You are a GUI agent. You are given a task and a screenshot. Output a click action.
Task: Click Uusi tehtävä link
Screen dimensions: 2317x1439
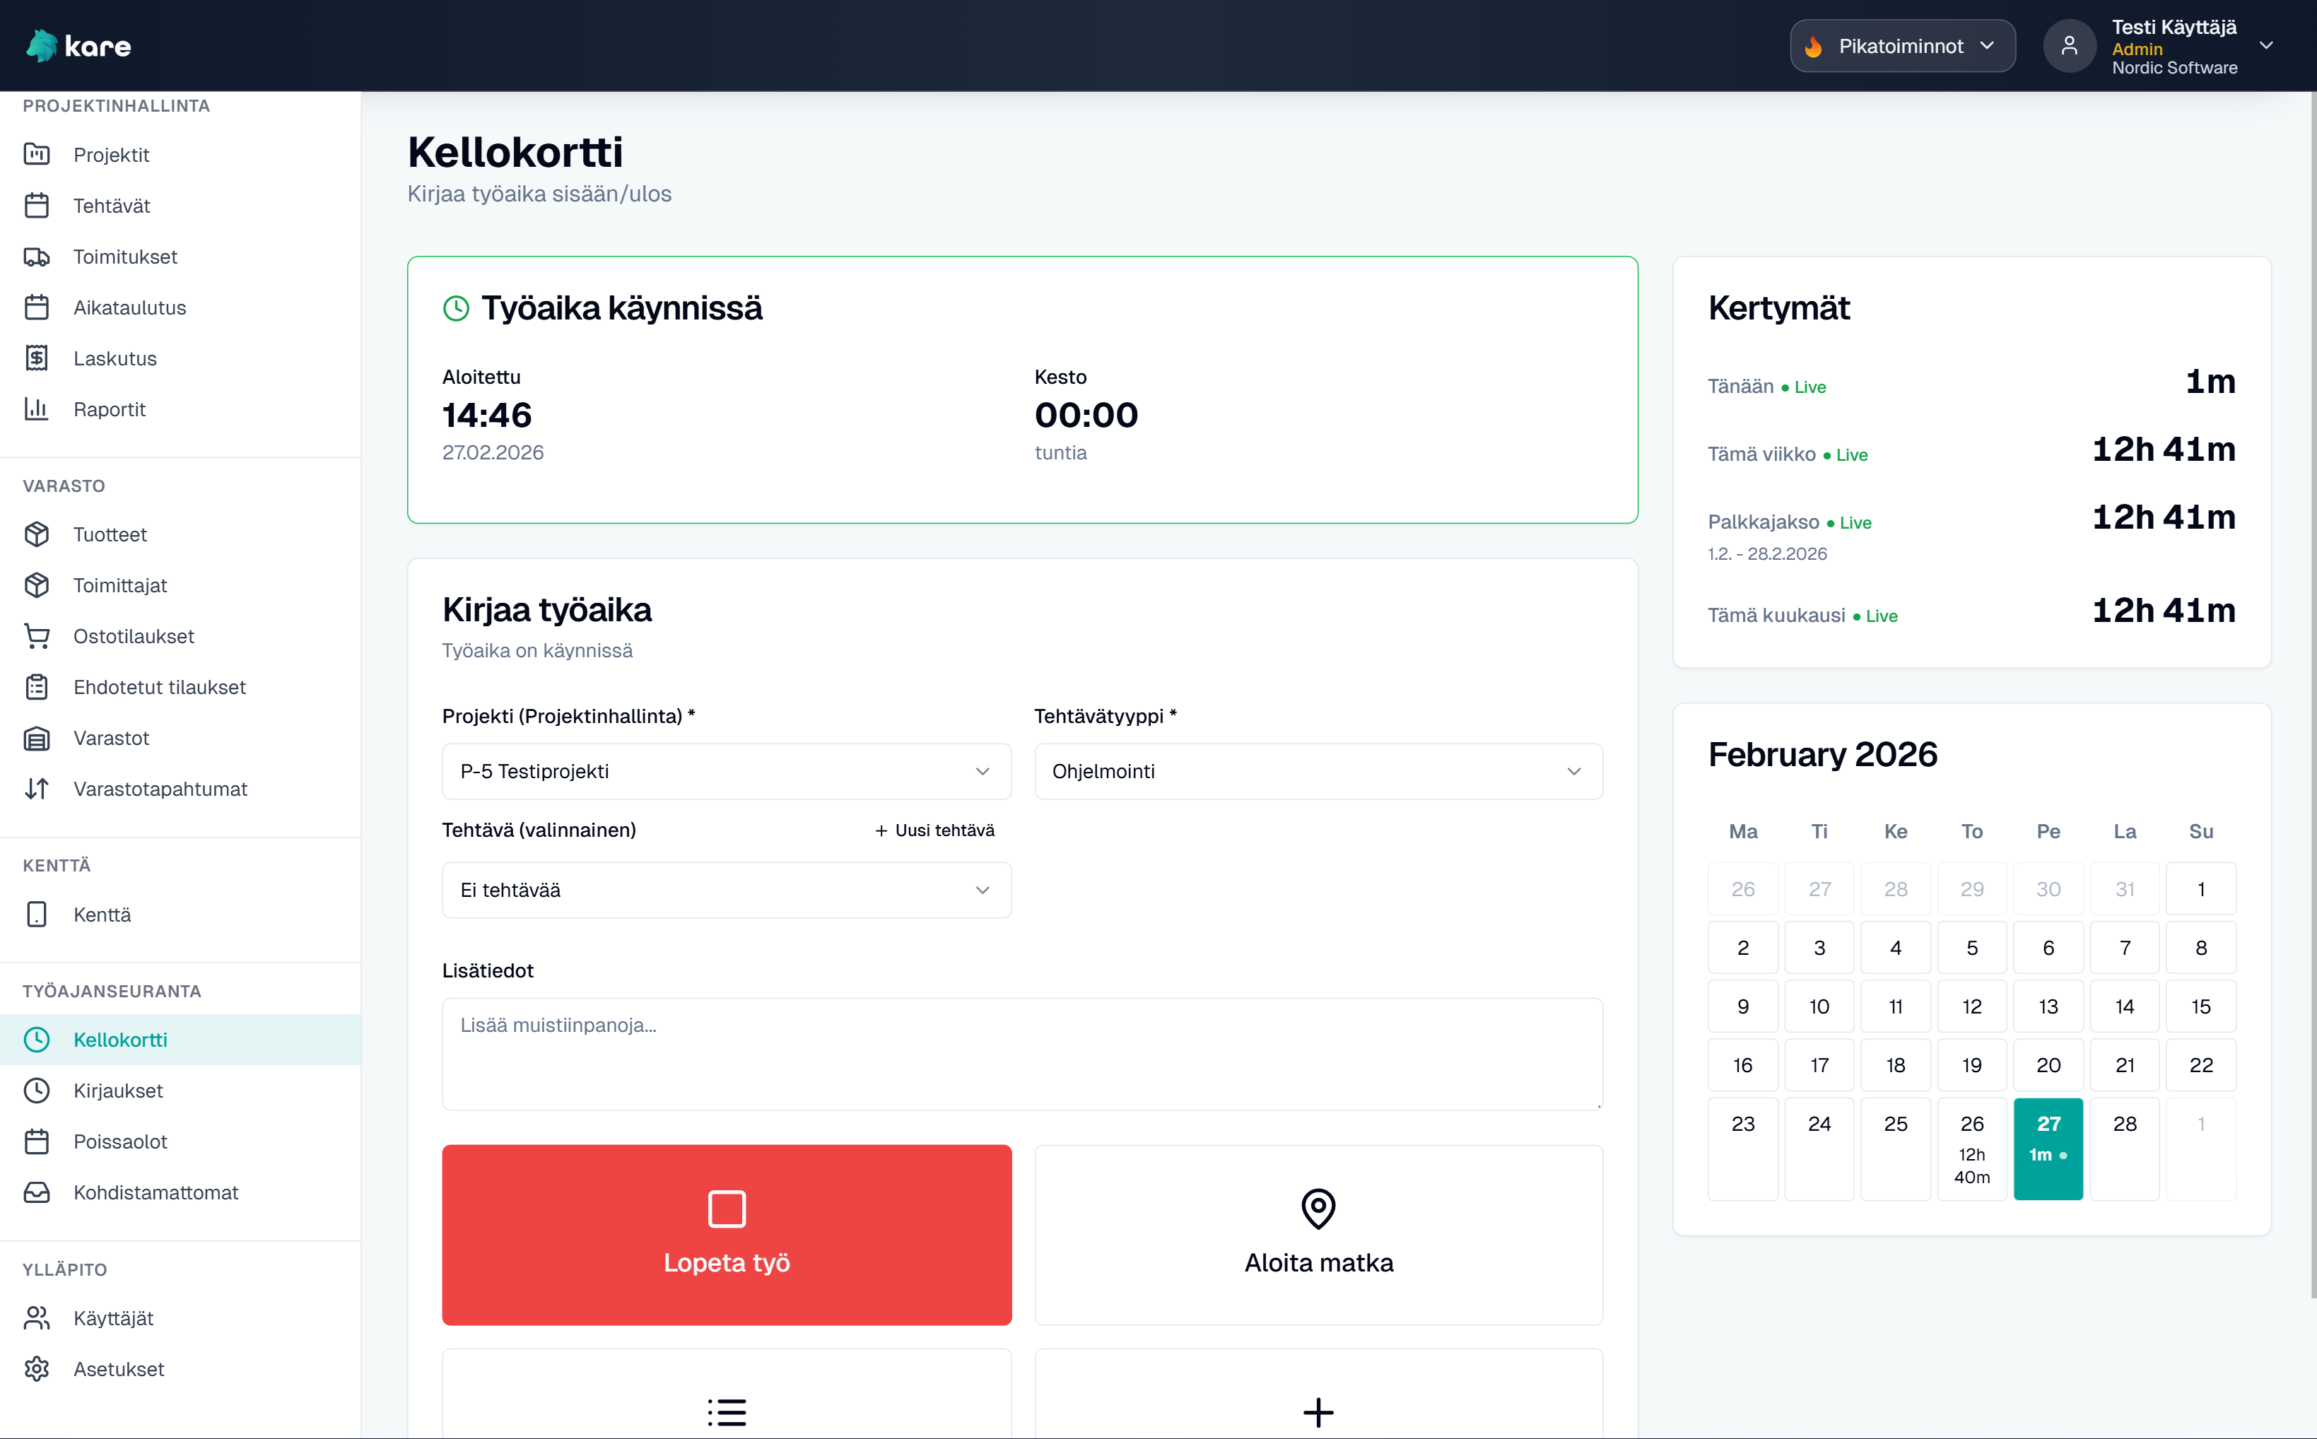click(934, 831)
